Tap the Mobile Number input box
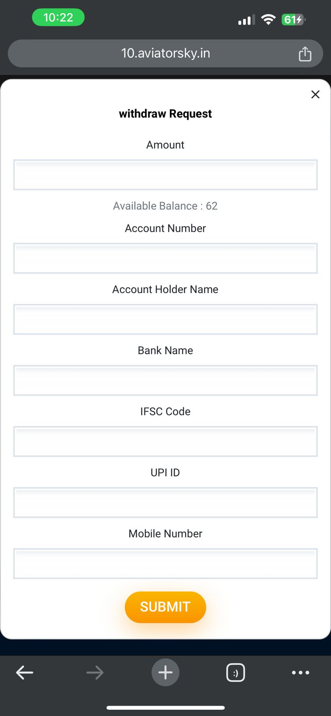Image resolution: width=331 pixels, height=716 pixels. 165,563
